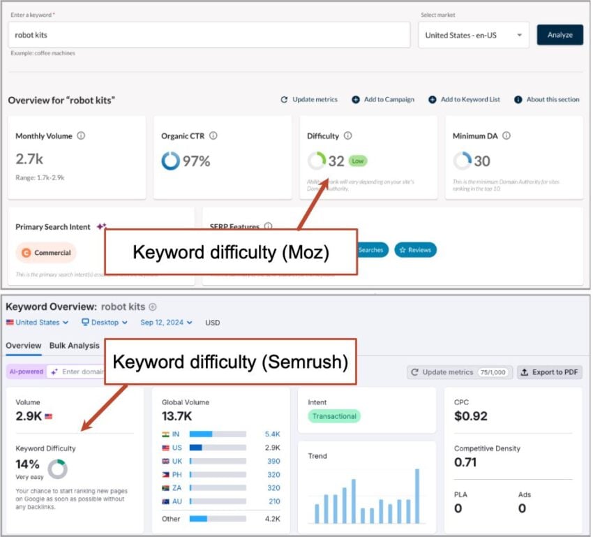Viewport: 593px width, 537px height.
Task: Open the Sep 12, 2024 date dropdown
Action: [x=167, y=323]
